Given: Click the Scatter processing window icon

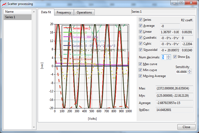Looking at the screenshot, I should click(x=4, y=4).
